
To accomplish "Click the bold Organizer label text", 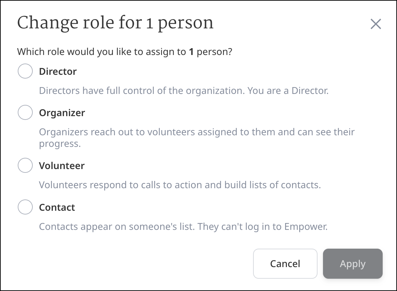I will pyautogui.click(x=62, y=113).
